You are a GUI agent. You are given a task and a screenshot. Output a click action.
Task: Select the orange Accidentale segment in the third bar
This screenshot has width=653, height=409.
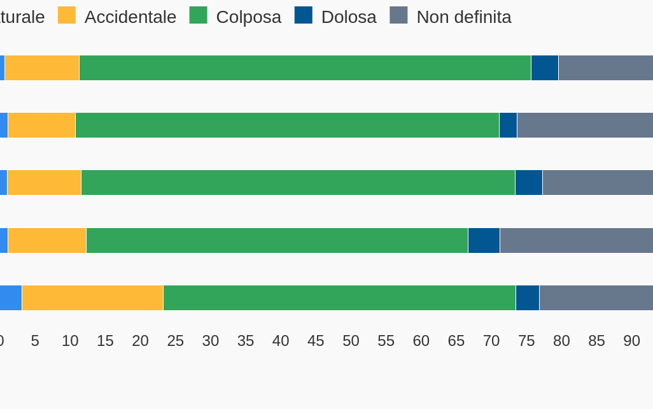[44, 183]
